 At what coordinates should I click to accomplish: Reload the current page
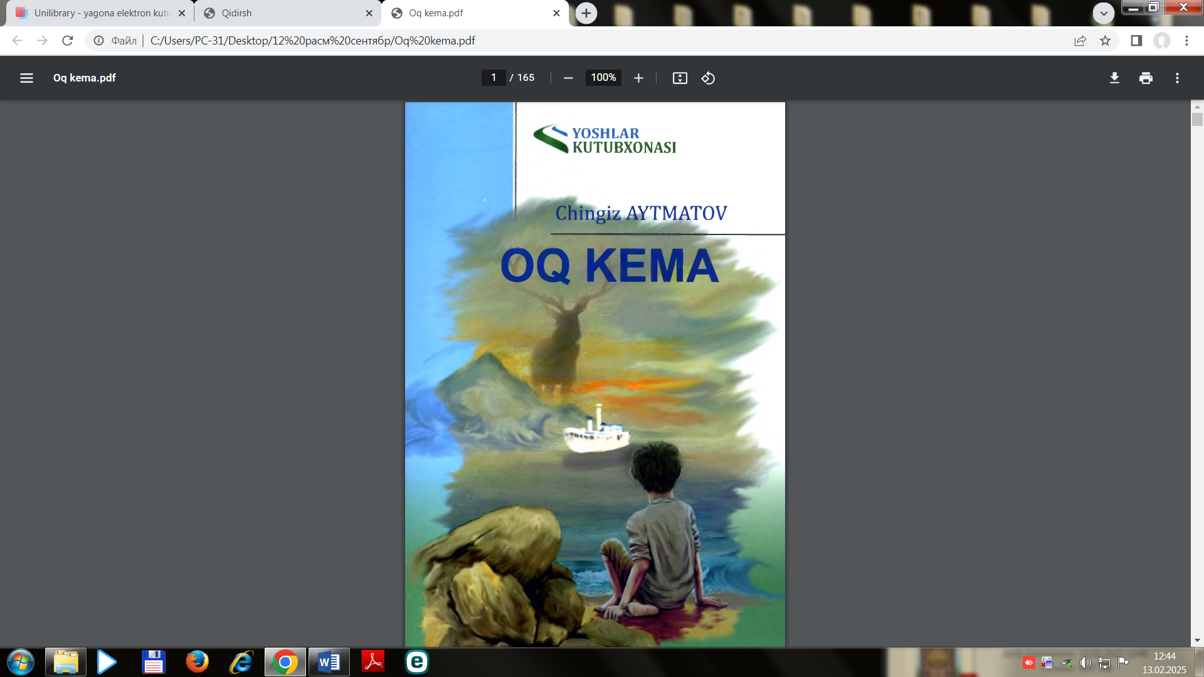67,41
